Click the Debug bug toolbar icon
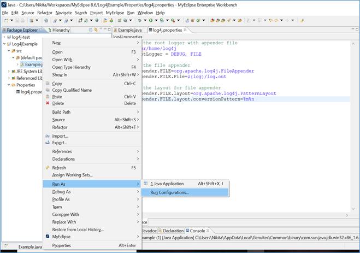The width and height of the screenshot is (360, 253). [140, 20]
